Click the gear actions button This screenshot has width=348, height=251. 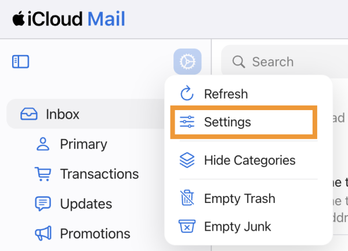coord(187,61)
